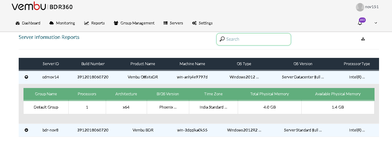Click the Windows2012 OS type cell

[244, 77]
